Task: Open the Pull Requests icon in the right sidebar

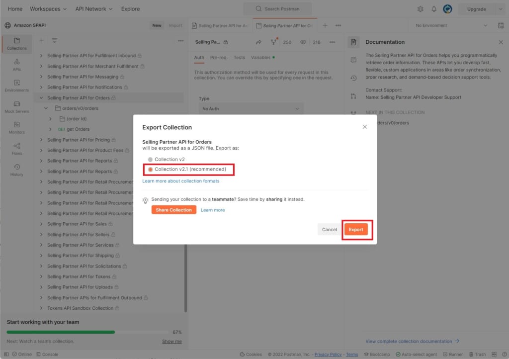Action: click(x=353, y=96)
